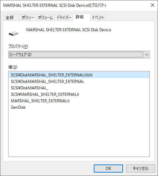The height and width of the screenshot is (176, 158).
Task: Click the ハードウェア ID combo box
Action: click(79, 55)
